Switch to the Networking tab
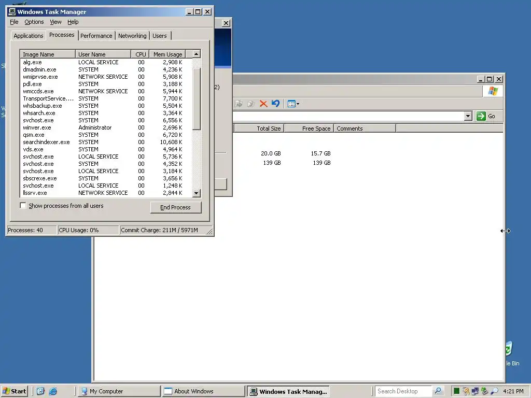 tap(132, 36)
